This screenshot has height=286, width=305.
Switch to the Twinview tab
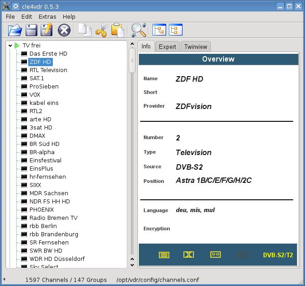(195, 47)
